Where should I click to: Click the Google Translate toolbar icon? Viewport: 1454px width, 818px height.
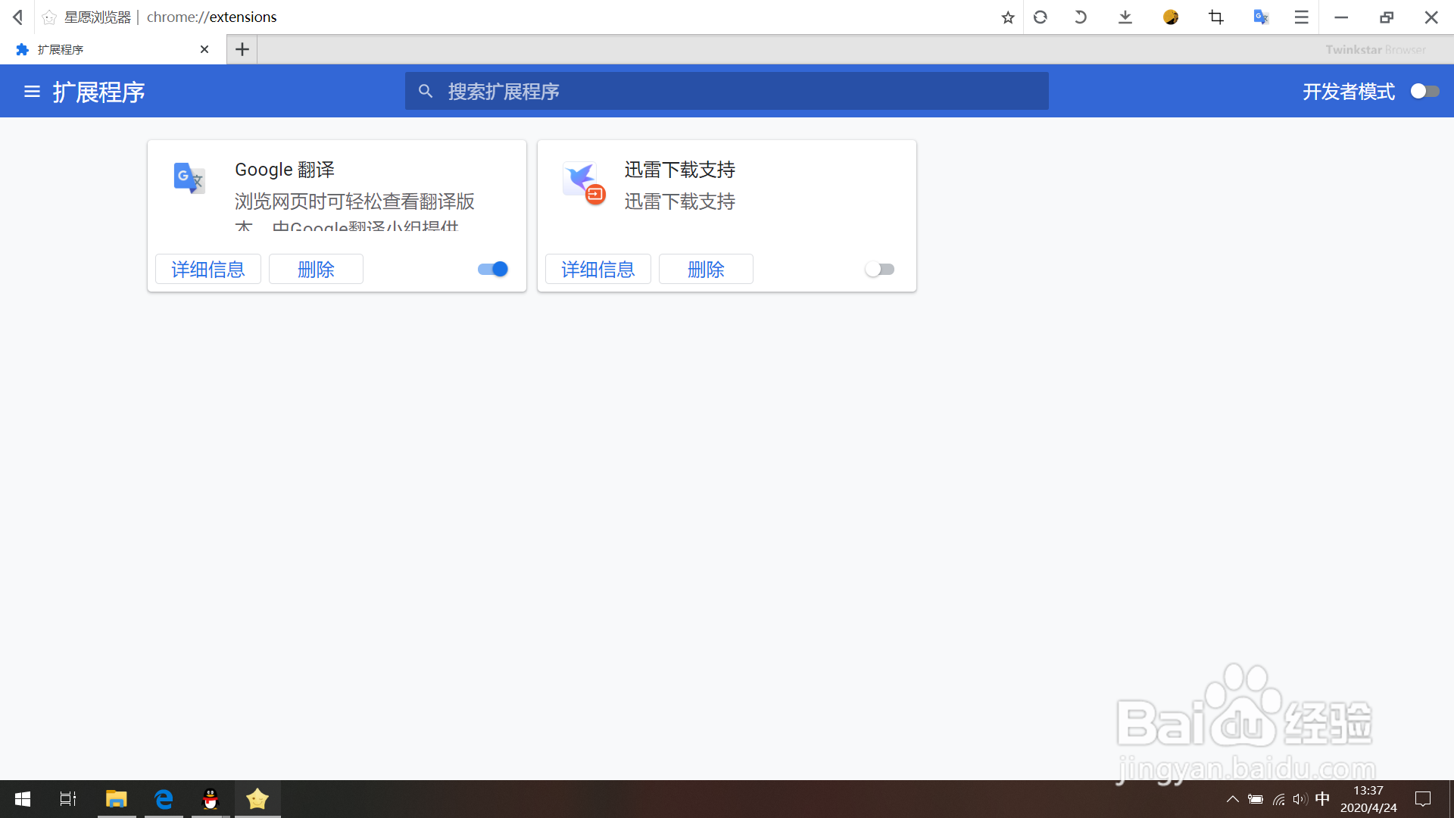tap(1261, 17)
